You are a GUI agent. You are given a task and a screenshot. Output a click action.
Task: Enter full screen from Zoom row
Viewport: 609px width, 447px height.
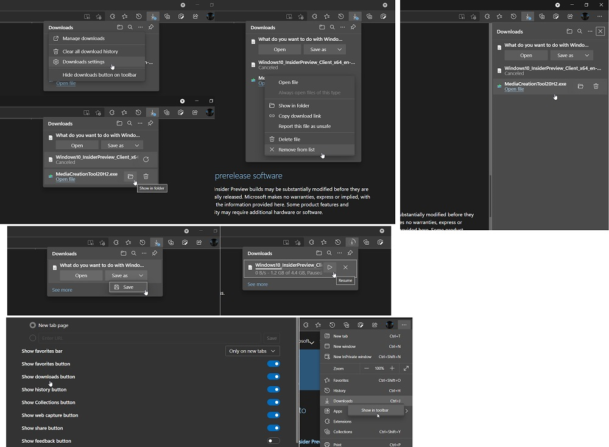pyautogui.click(x=406, y=368)
